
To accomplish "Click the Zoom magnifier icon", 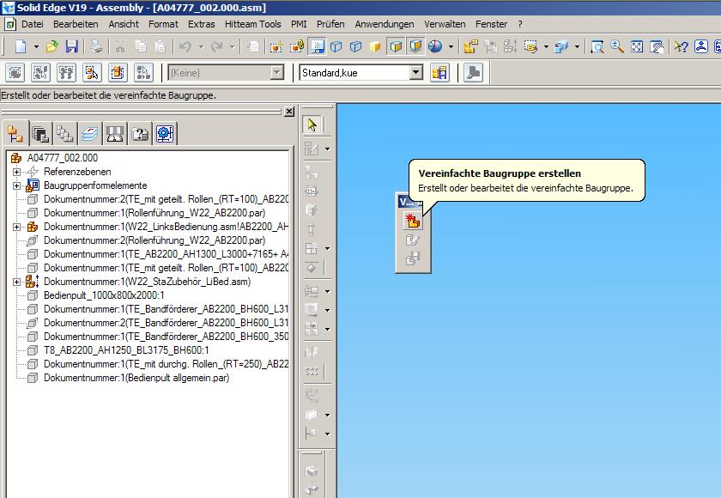I will pos(616,46).
